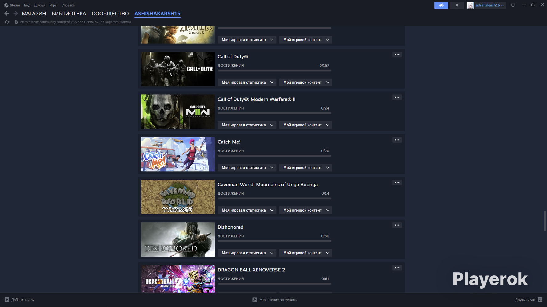The width and height of the screenshot is (547, 307).
Task: Expand 'Мой игровой контент' for Modern Warfare II
Action: [305, 125]
